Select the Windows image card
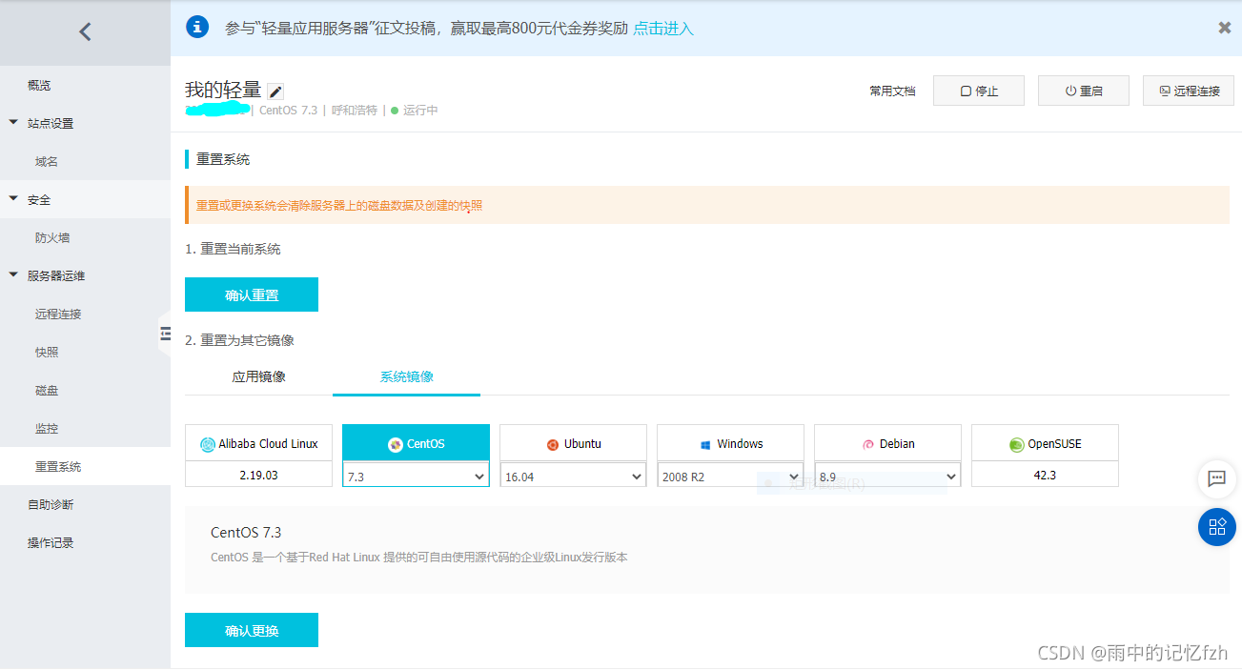The image size is (1242, 670). click(730, 443)
